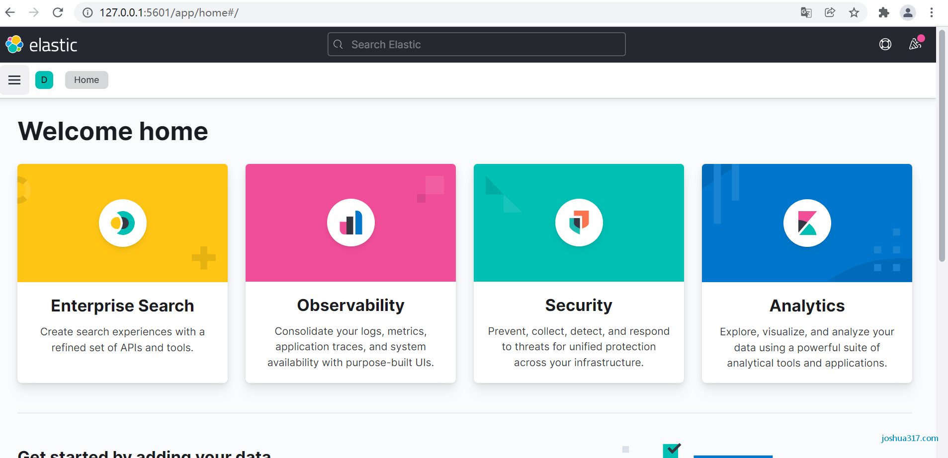This screenshot has height=458, width=948.
Task: Open the translate page icon
Action: 806,12
